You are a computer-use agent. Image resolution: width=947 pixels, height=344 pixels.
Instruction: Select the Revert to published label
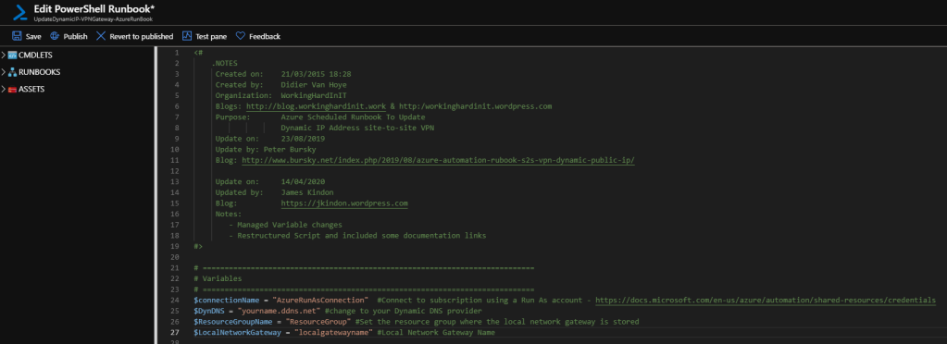[x=142, y=37]
